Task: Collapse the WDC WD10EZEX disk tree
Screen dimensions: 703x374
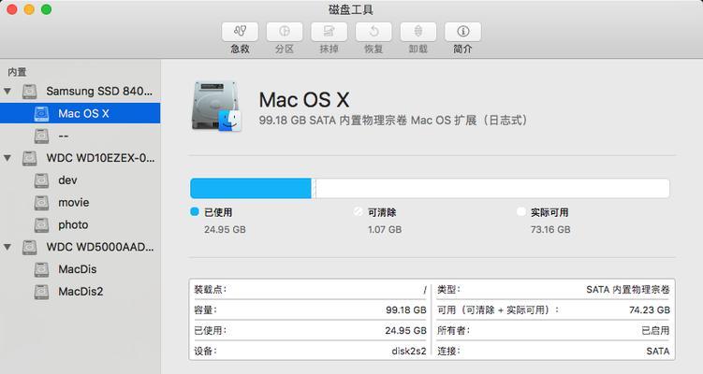Action: point(7,158)
